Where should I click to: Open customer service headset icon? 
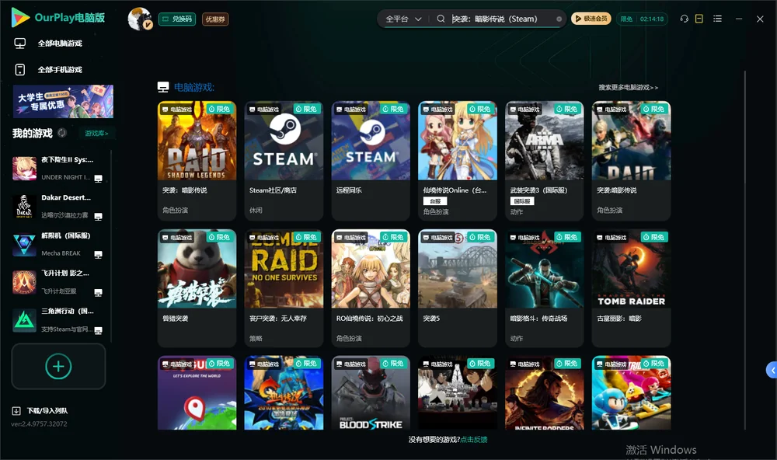(684, 19)
